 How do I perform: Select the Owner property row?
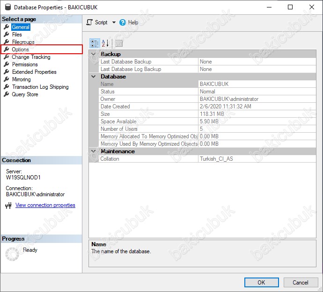click(x=207, y=99)
